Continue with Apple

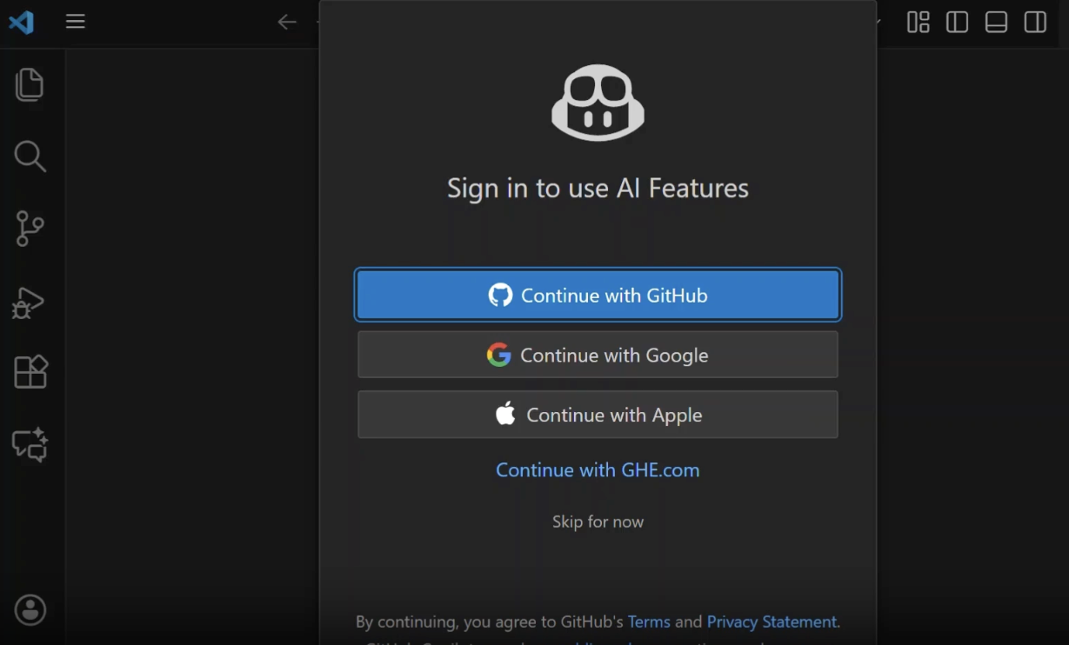pos(598,415)
